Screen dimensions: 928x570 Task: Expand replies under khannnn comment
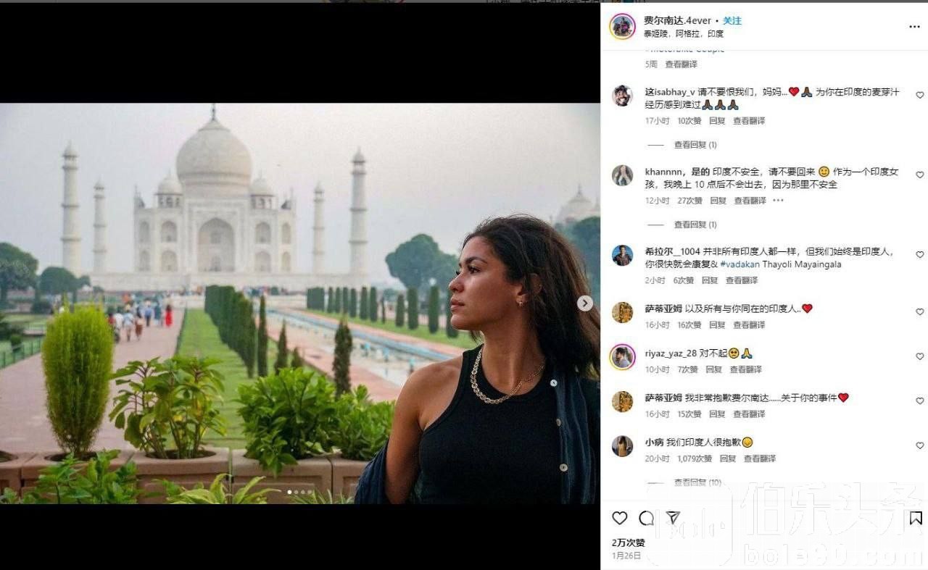coord(695,225)
